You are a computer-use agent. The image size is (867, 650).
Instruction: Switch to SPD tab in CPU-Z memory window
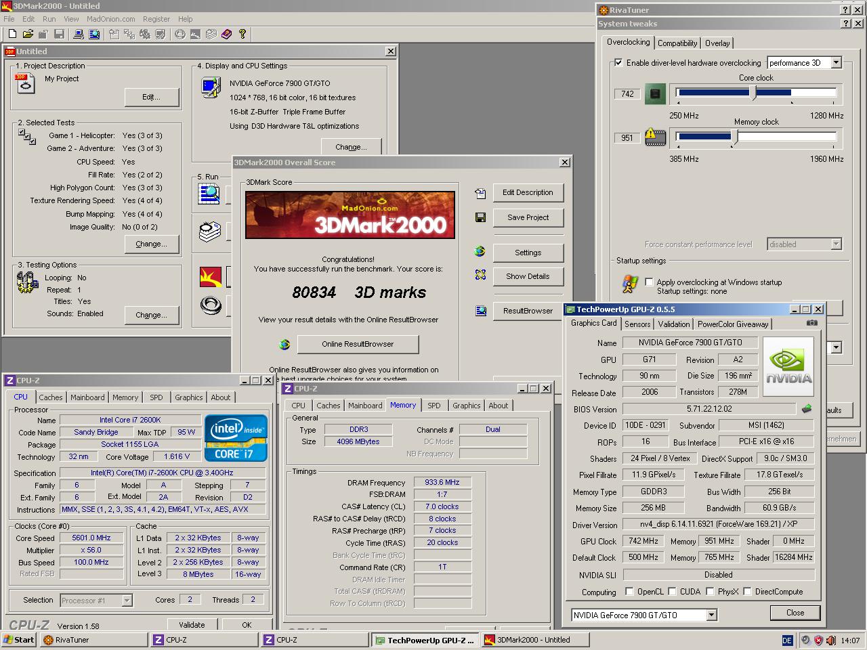(x=434, y=406)
